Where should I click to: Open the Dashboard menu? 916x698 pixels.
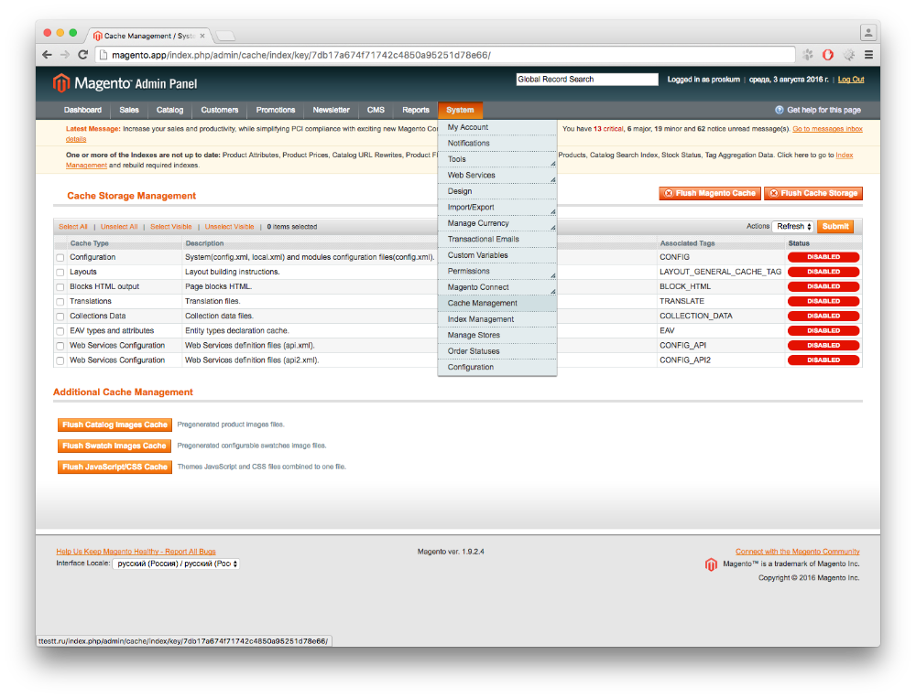[82, 110]
